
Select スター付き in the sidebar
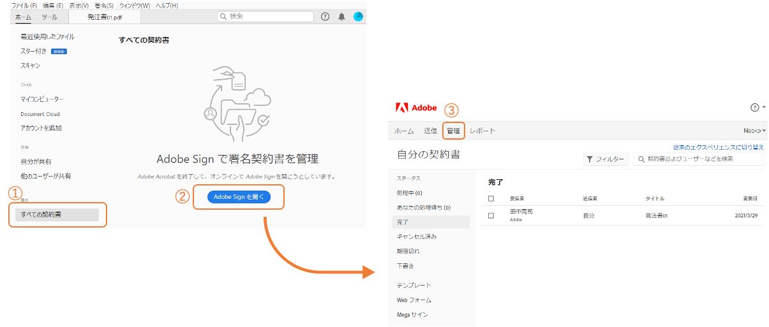coord(33,51)
